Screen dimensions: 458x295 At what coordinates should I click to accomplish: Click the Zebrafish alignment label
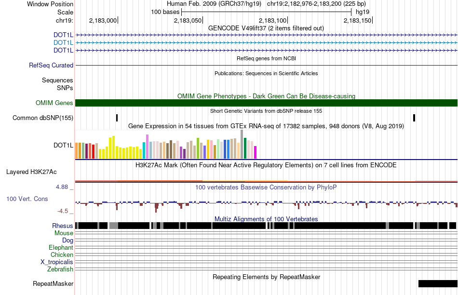(60, 269)
